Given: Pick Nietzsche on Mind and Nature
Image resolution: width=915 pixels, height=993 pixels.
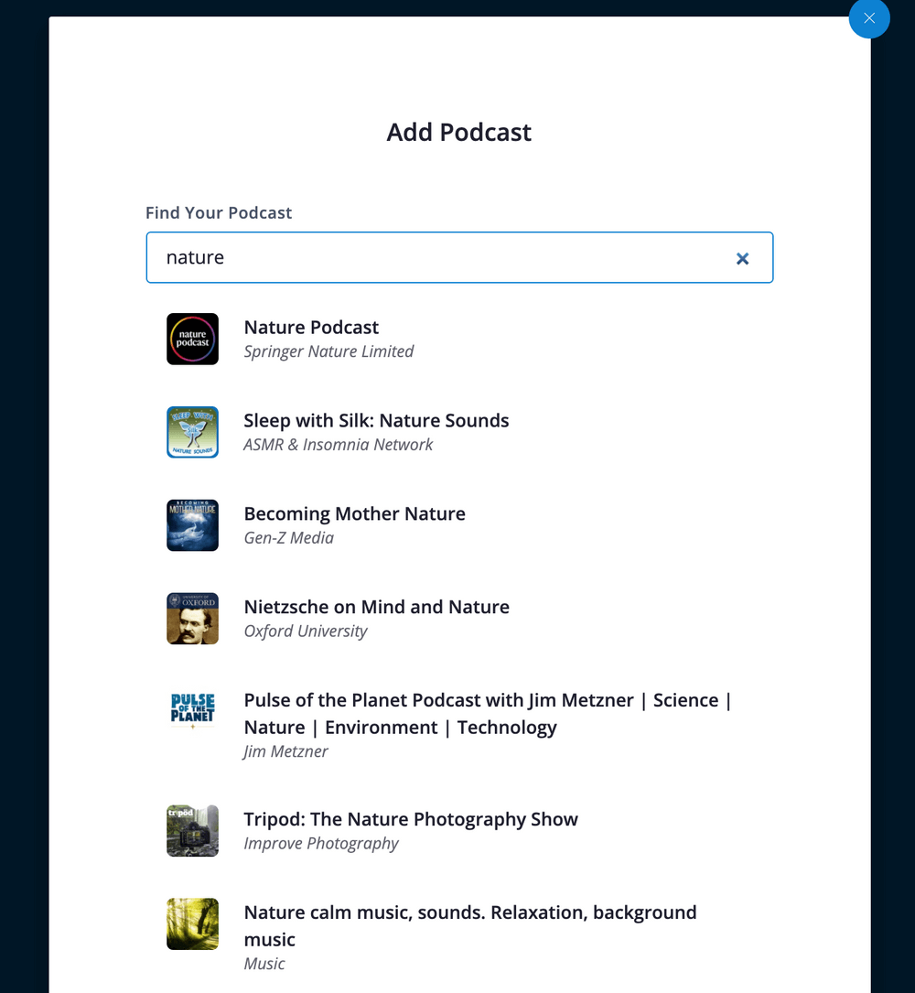Looking at the screenshot, I should click(377, 607).
